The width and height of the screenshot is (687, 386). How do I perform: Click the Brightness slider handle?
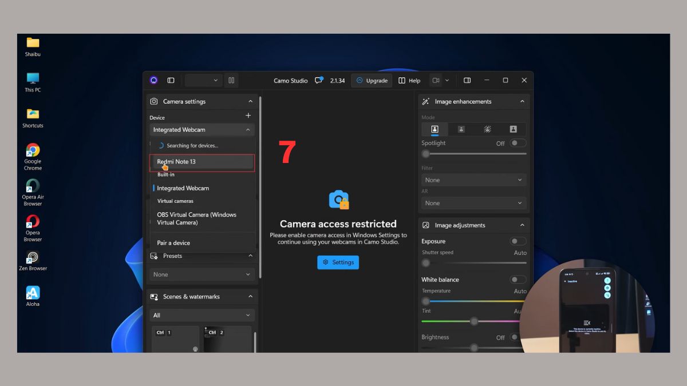coord(474,348)
